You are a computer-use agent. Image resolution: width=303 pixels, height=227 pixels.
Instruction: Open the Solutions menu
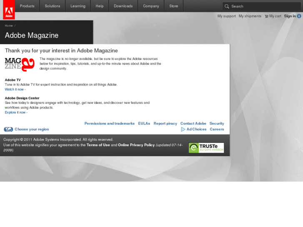[53, 6]
